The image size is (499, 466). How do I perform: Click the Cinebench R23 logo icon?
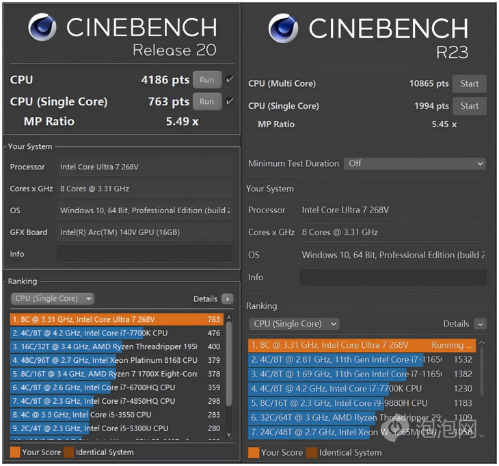point(283,28)
